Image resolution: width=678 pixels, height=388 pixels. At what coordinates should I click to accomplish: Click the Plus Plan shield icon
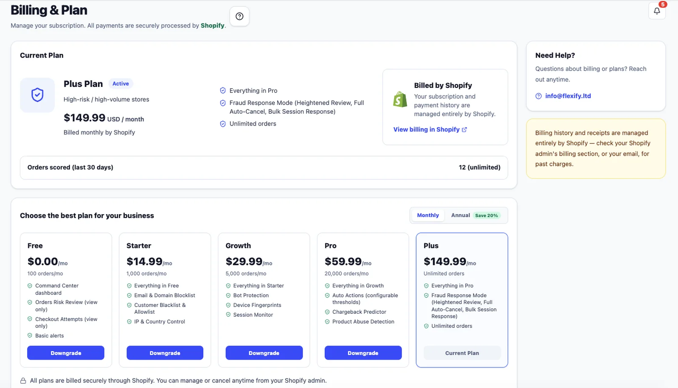pyautogui.click(x=37, y=95)
